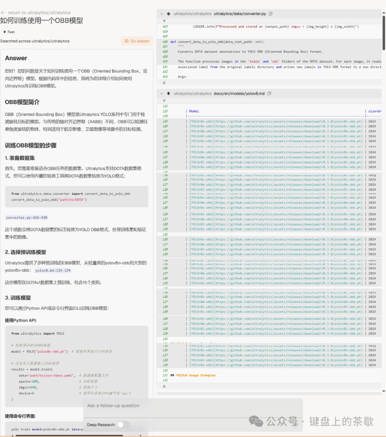Expand yolov8.md lines below line 132
The image size is (386, 437).
point(164,386)
